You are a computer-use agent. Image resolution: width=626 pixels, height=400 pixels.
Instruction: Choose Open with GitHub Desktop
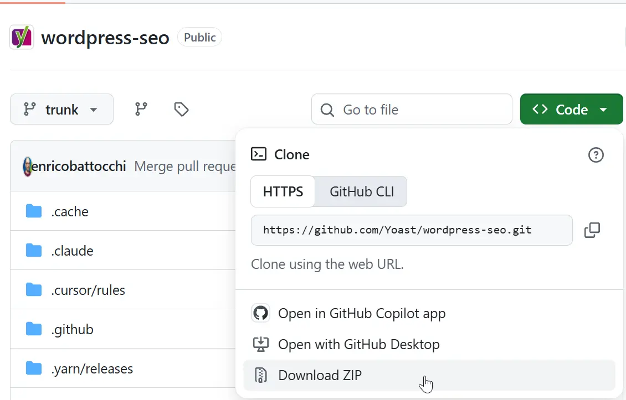tap(429, 344)
